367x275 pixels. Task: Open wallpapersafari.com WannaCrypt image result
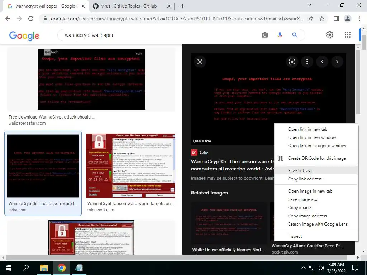[91, 79]
